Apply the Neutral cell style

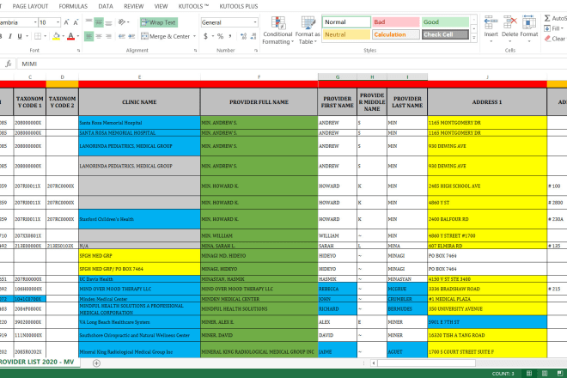click(x=346, y=34)
